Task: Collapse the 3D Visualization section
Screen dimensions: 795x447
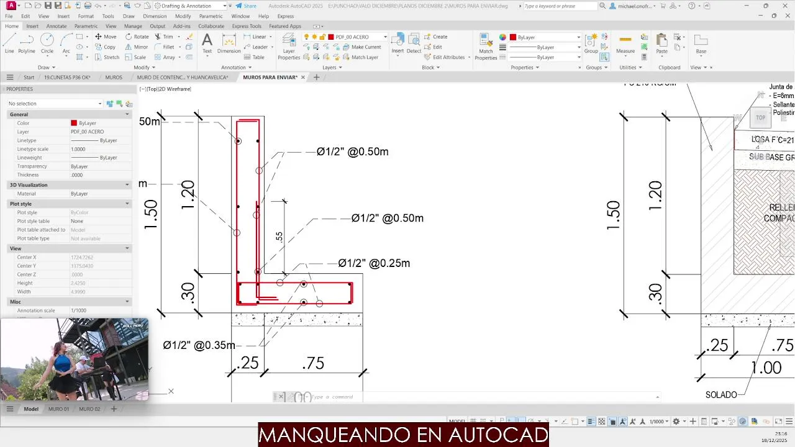Action: [127, 185]
